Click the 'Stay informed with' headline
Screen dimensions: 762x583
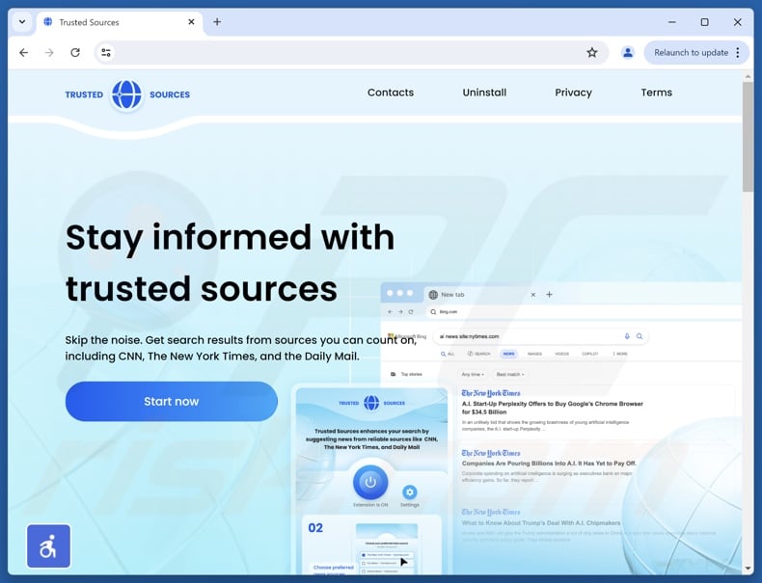click(x=230, y=237)
